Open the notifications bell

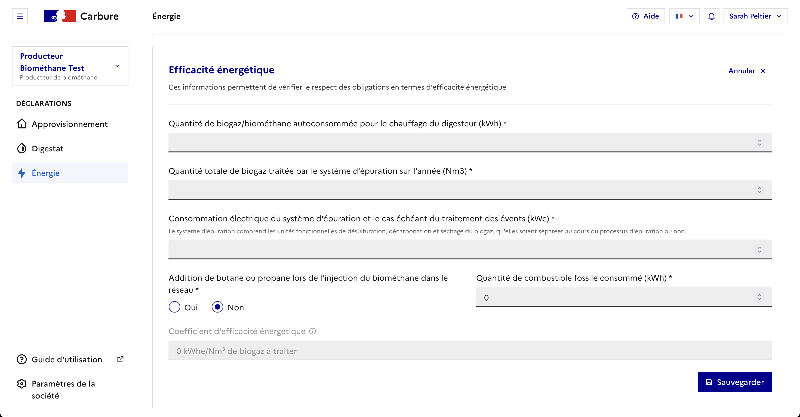point(711,16)
